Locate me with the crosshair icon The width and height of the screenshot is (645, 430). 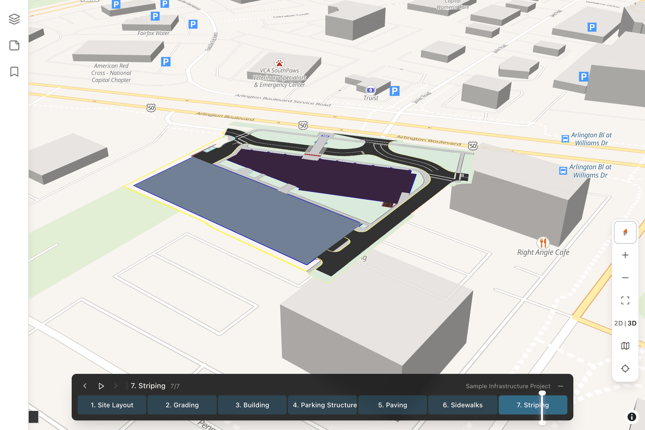pyautogui.click(x=625, y=368)
